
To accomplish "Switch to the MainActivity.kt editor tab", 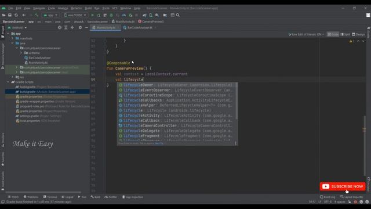I will (x=106, y=27).
